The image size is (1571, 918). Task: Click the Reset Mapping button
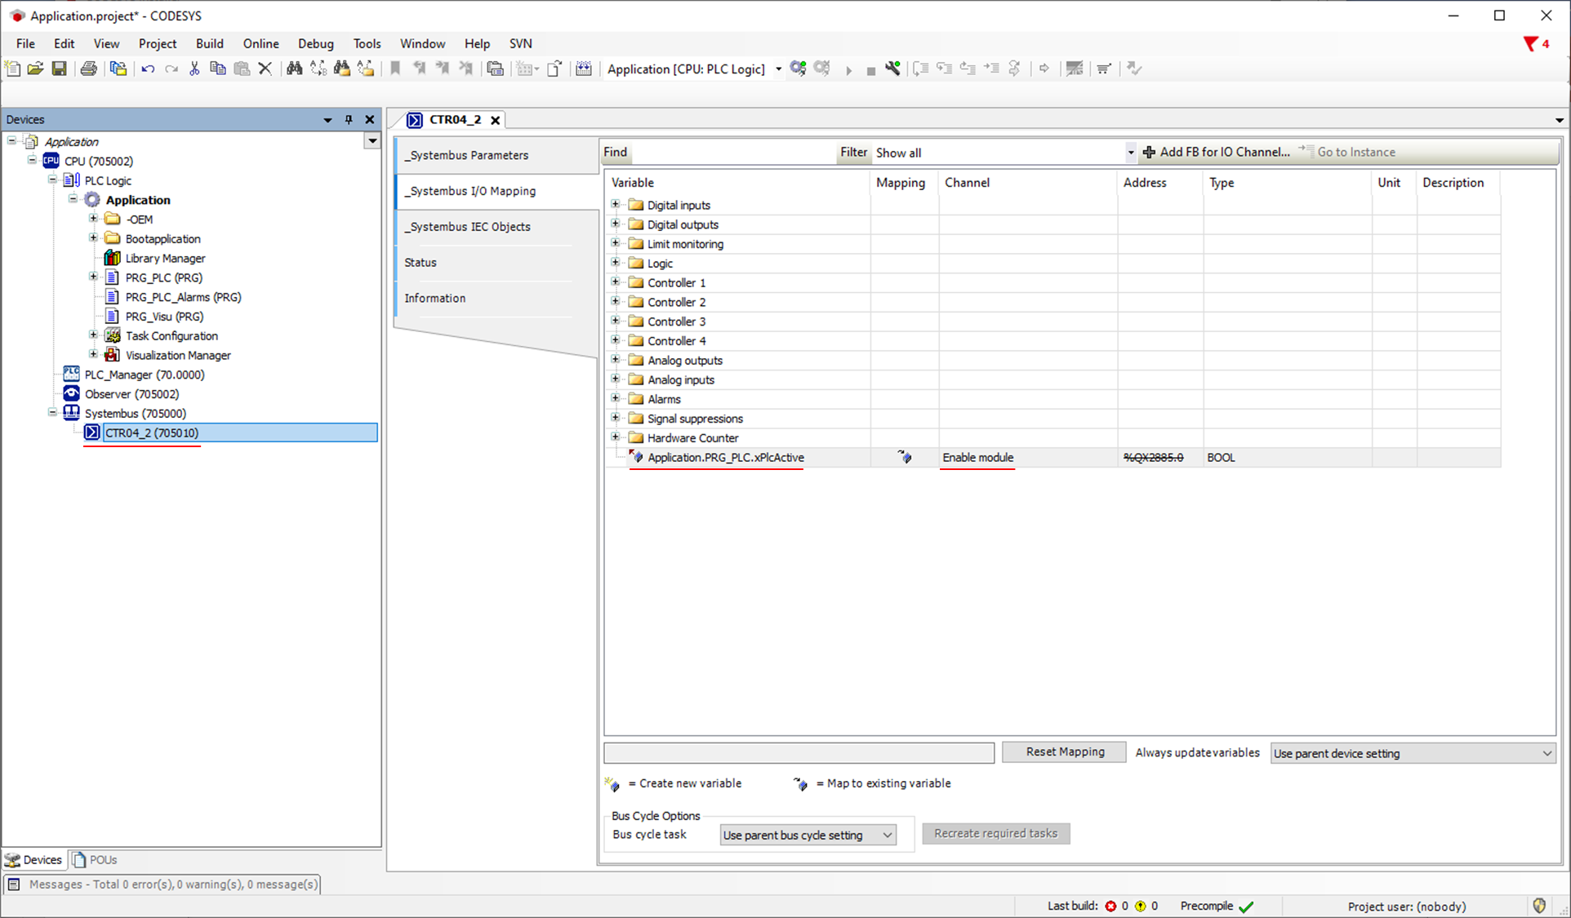point(1064,752)
